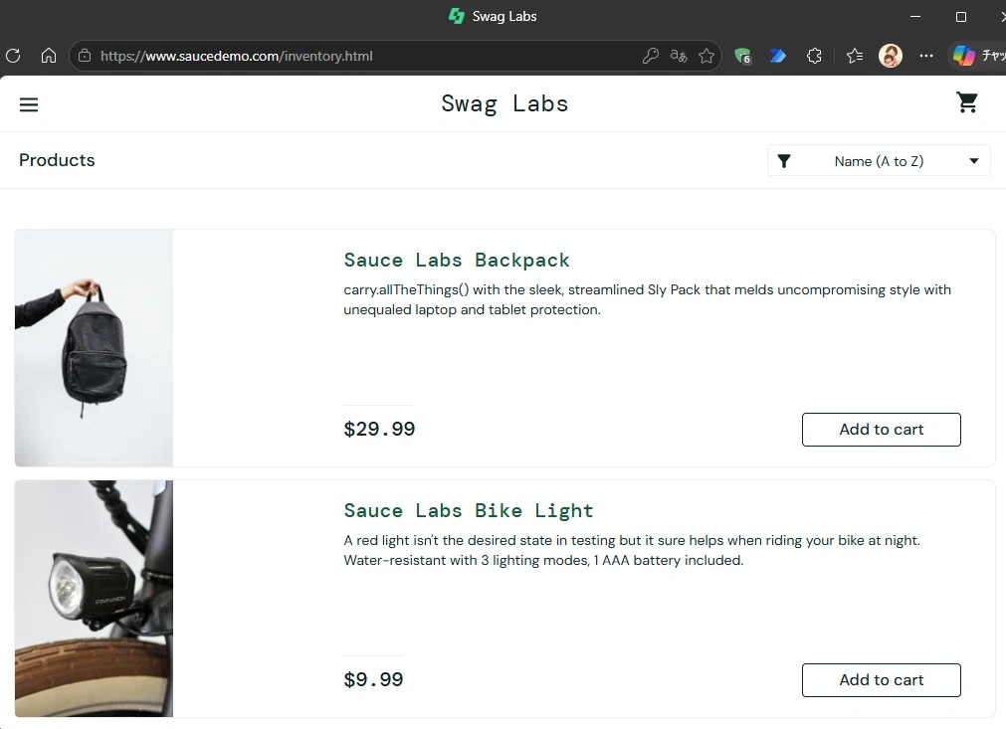Click the saved passwords key icon
Screen dimensions: 1006x729
(x=650, y=56)
